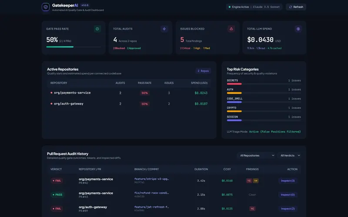Click the PASS RATE column header
This screenshot has height=217, width=348.
(x=145, y=83)
